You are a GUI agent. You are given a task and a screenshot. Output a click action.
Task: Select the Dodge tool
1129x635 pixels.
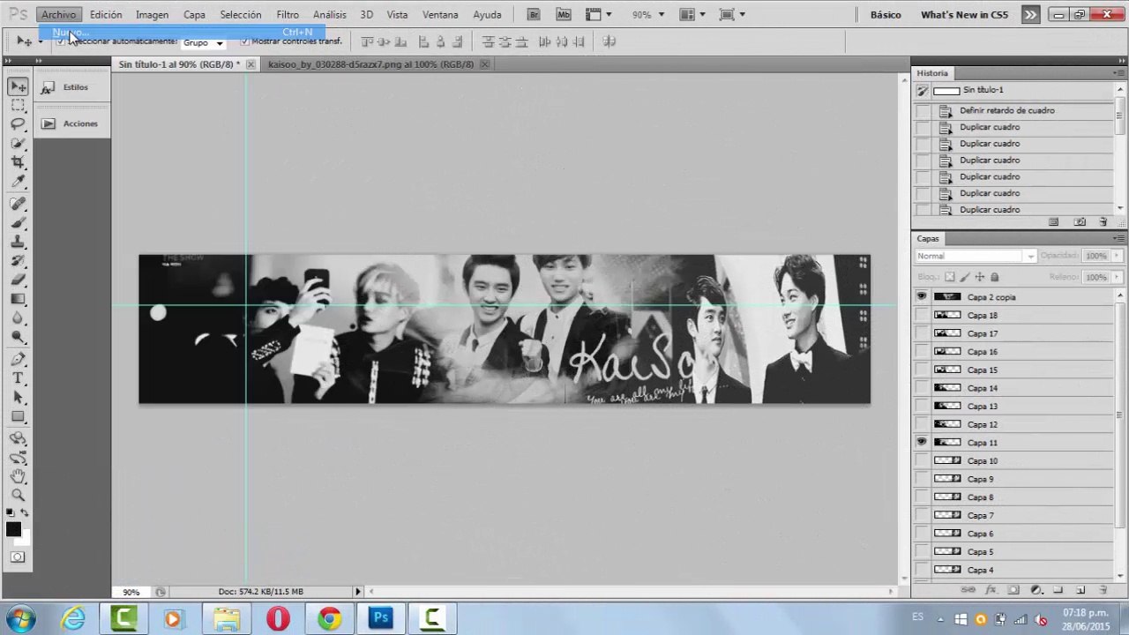[x=18, y=337]
